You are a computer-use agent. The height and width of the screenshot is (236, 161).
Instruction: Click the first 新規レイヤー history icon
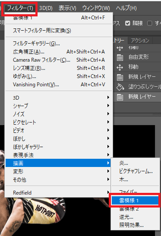(x=120, y=77)
